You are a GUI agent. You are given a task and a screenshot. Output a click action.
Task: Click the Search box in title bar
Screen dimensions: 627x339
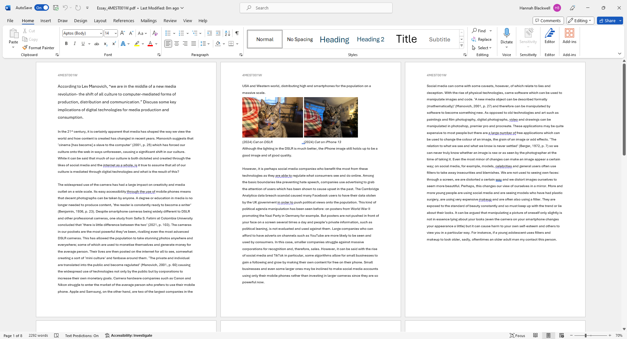pyautogui.click(x=316, y=8)
